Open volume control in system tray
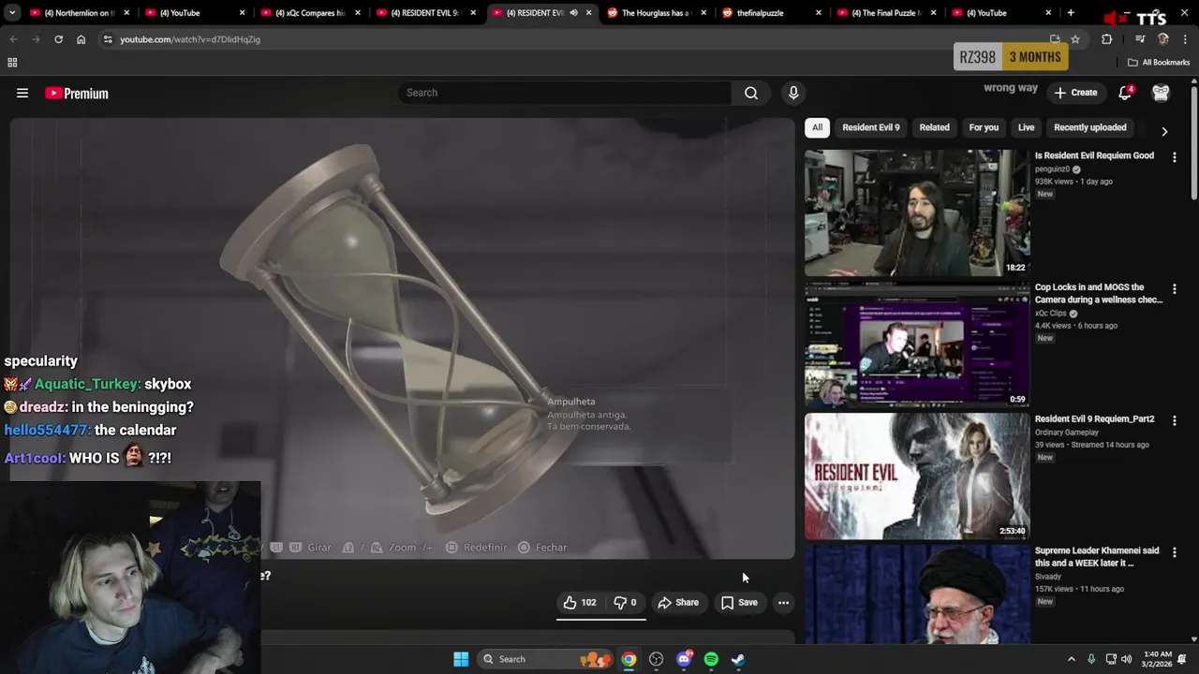The width and height of the screenshot is (1199, 674). 1127,659
